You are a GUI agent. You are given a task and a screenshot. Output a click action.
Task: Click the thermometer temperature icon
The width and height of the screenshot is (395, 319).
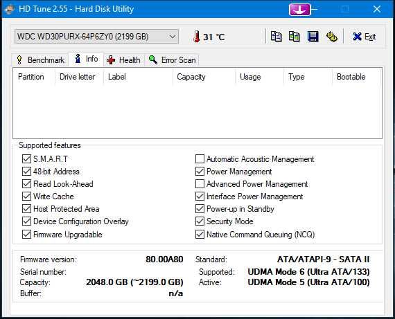[197, 37]
